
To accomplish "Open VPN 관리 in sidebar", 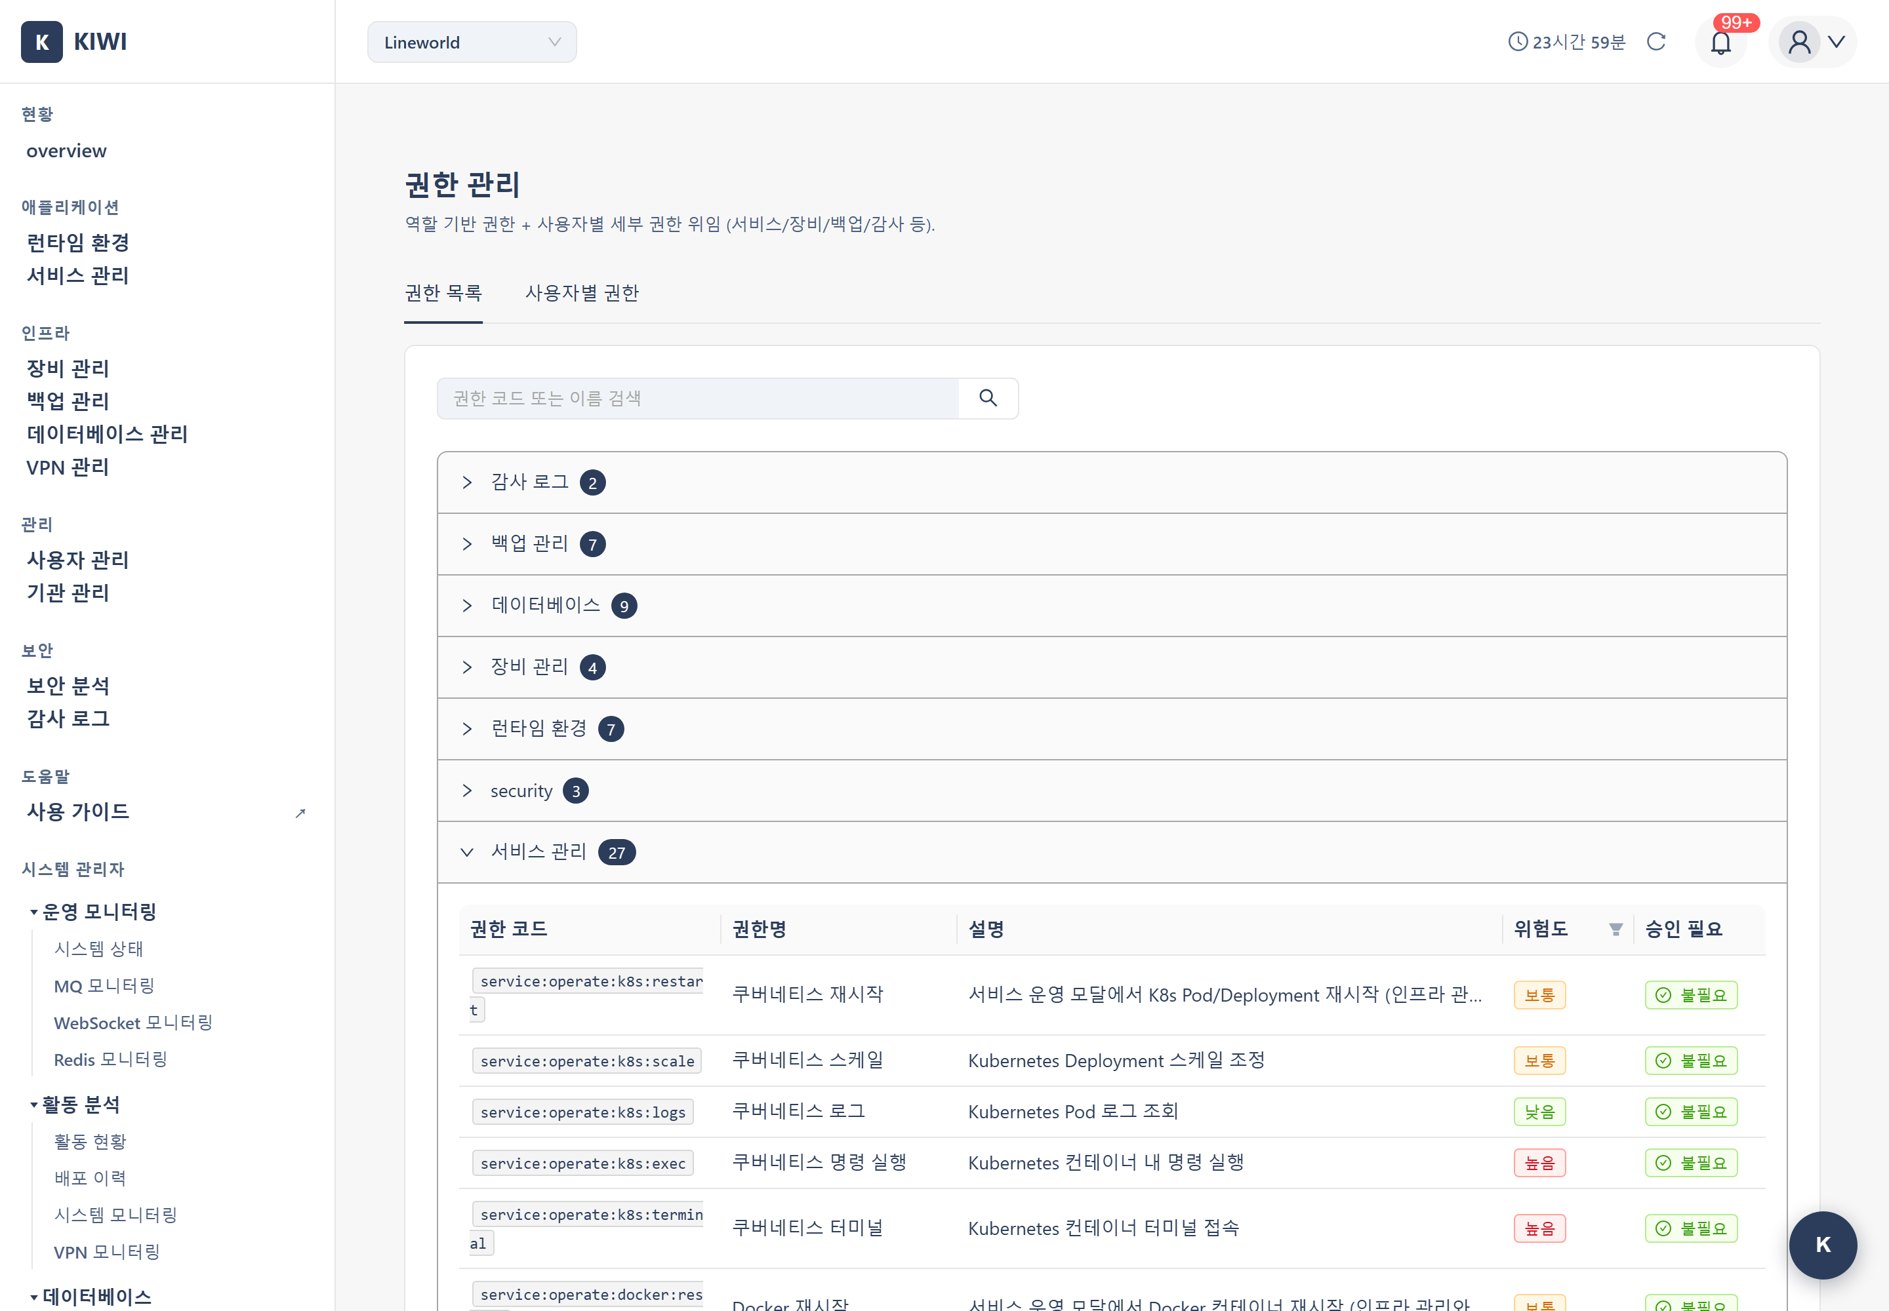I will pos(68,467).
